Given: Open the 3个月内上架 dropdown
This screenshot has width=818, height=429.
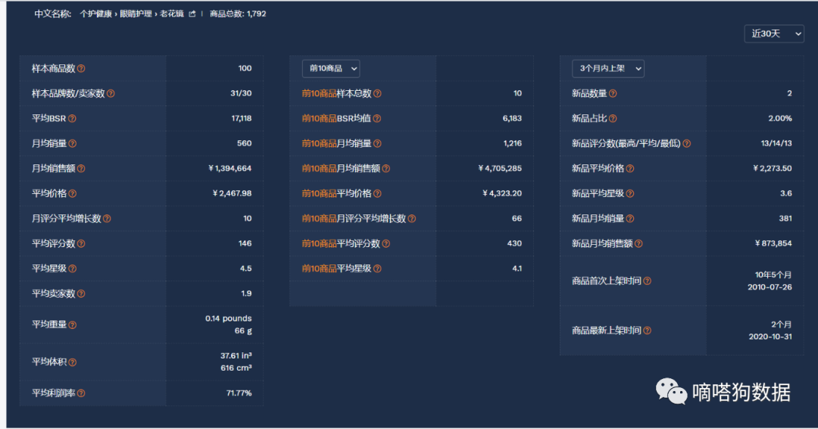Looking at the screenshot, I should coord(607,68).
